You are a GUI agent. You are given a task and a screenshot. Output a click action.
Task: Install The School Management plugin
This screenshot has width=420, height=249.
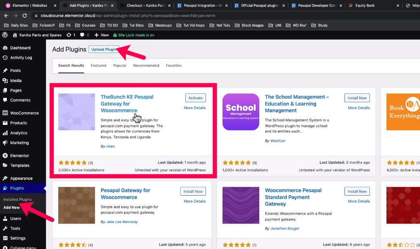point(357,98)
